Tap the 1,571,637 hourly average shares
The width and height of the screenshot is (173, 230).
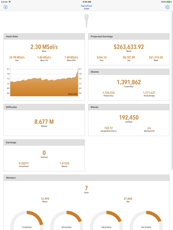pyautogui.click(x=149, y=93)
